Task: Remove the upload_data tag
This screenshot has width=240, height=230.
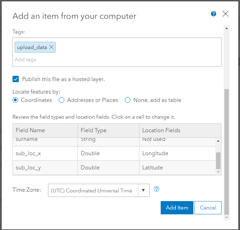Action: pyautogui.click(x=51, y=47)
